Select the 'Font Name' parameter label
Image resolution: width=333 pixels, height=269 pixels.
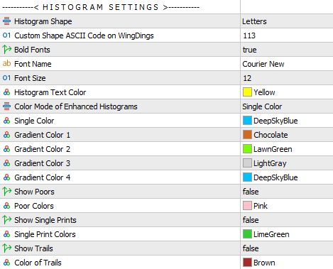tap(33, 64)
